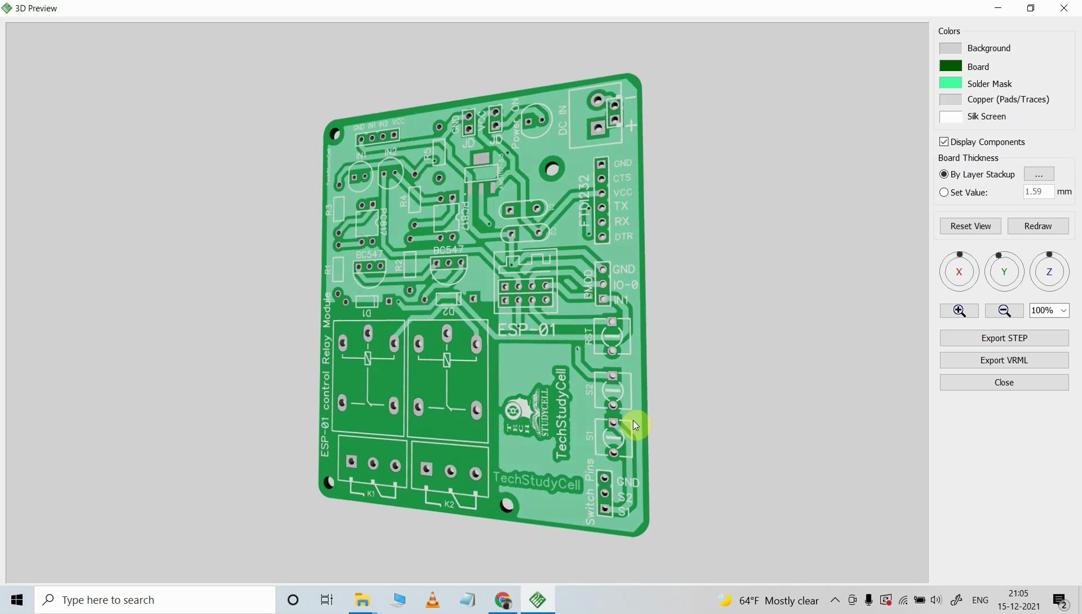Select the X axis view control
1082x614 pixels.
[x=959, y=271]
